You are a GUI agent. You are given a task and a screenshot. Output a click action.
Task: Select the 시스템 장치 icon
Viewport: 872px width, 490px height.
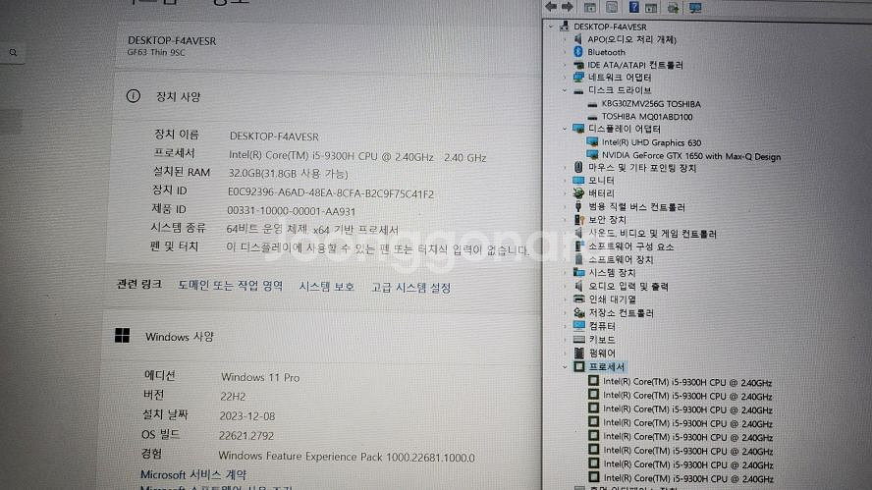pyautogui.click(x=579, y=273)
